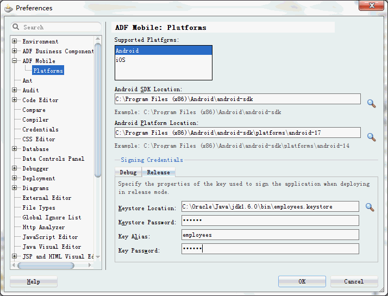Image resolution: width=388 pixels, height=296 pixels.
Task: Click tree vertical scrollbar down arrow
Action: pyautogui.click(x=98, y=257)
